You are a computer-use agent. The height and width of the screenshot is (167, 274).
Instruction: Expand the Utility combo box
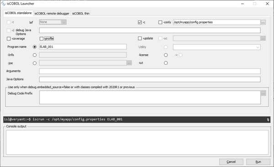216,47
